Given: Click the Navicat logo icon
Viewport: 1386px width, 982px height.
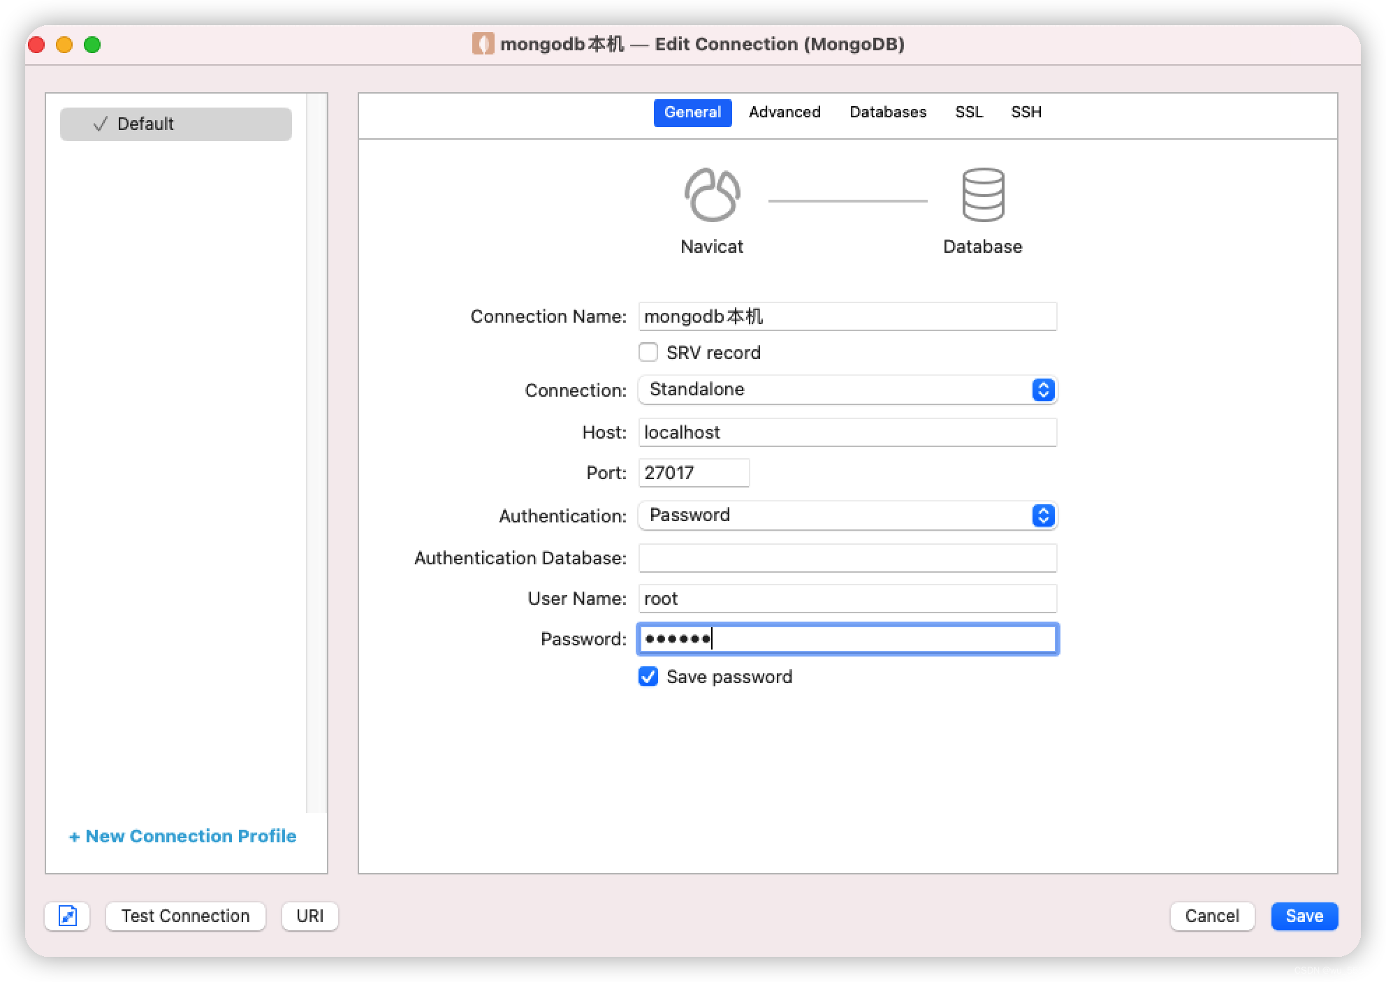Looking at the screenshot, I should pos(711,195).
